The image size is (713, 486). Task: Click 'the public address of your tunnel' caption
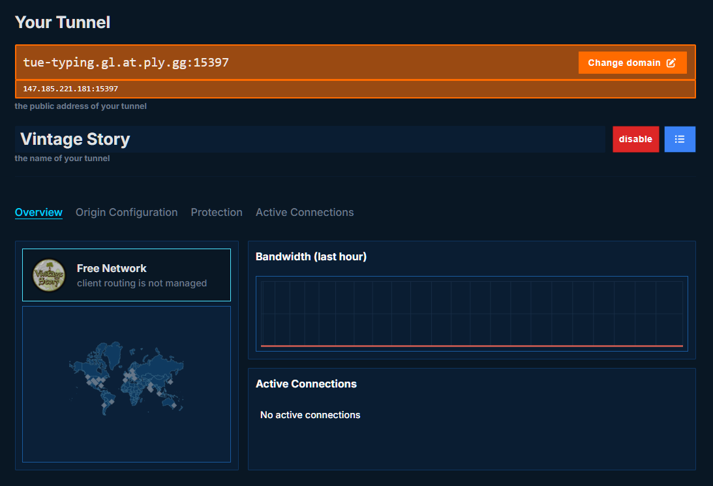tap(80, 106)
